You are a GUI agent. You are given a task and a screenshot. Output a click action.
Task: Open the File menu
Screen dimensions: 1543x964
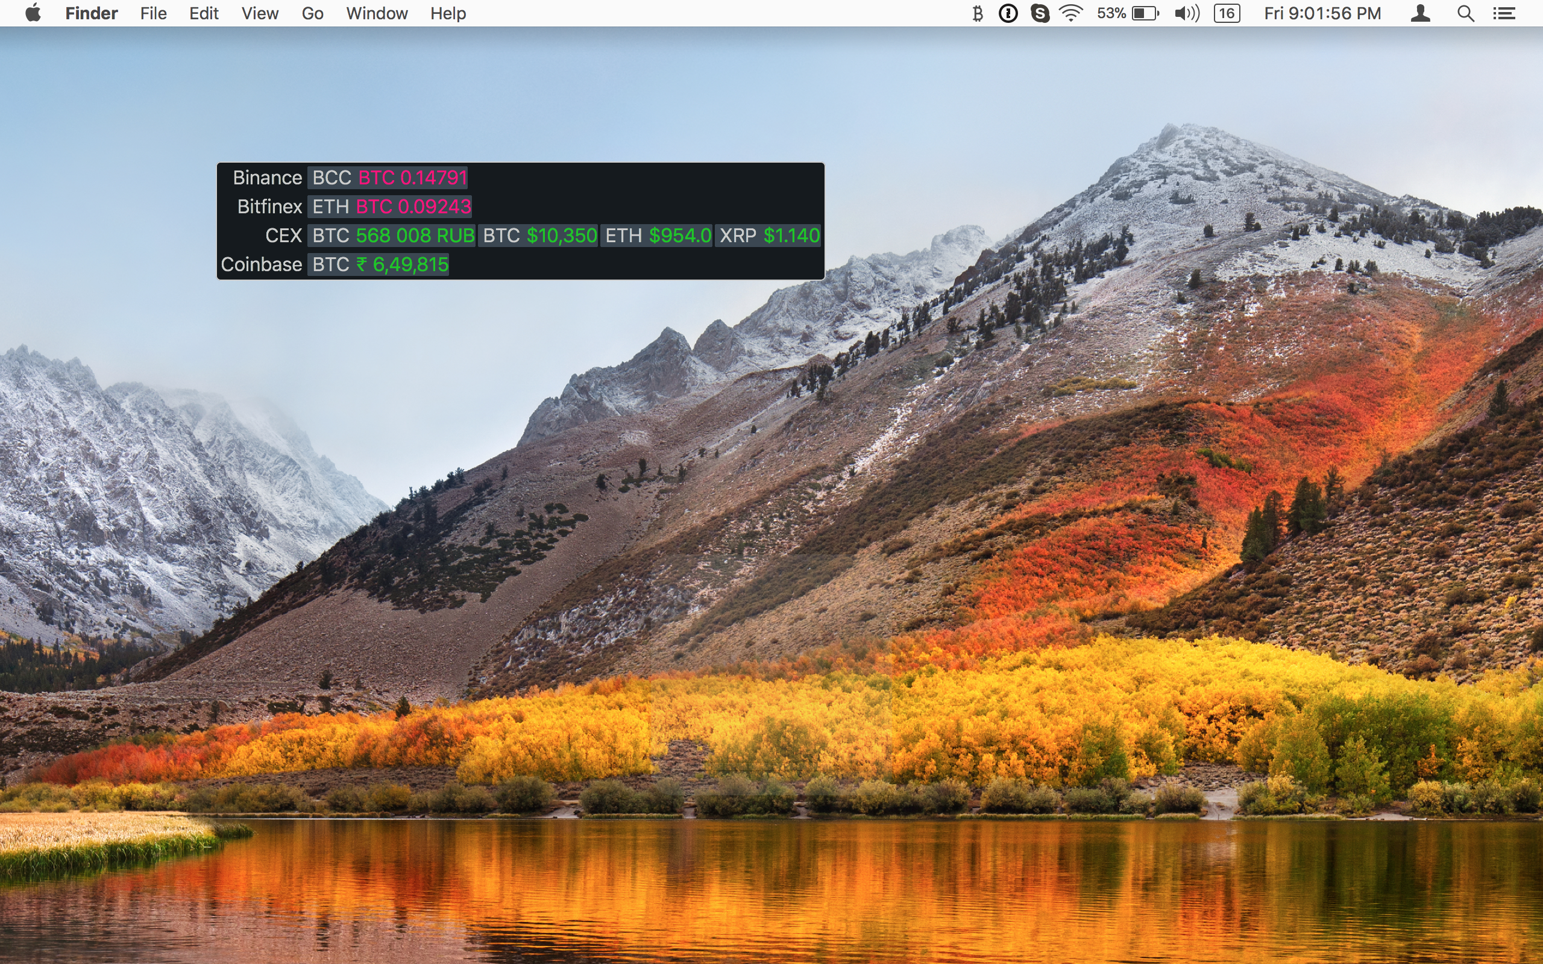click(153, 13)
